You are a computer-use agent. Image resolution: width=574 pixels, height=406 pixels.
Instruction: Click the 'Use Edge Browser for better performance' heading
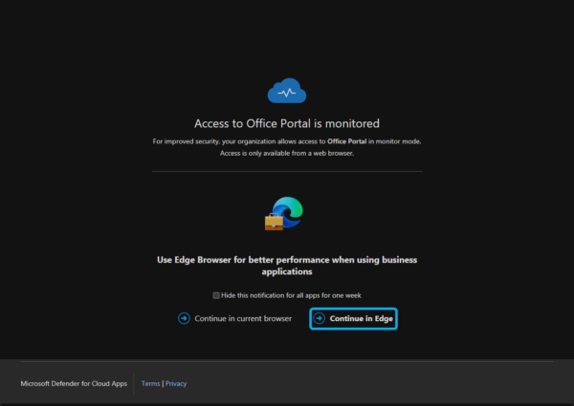[287, 260]
